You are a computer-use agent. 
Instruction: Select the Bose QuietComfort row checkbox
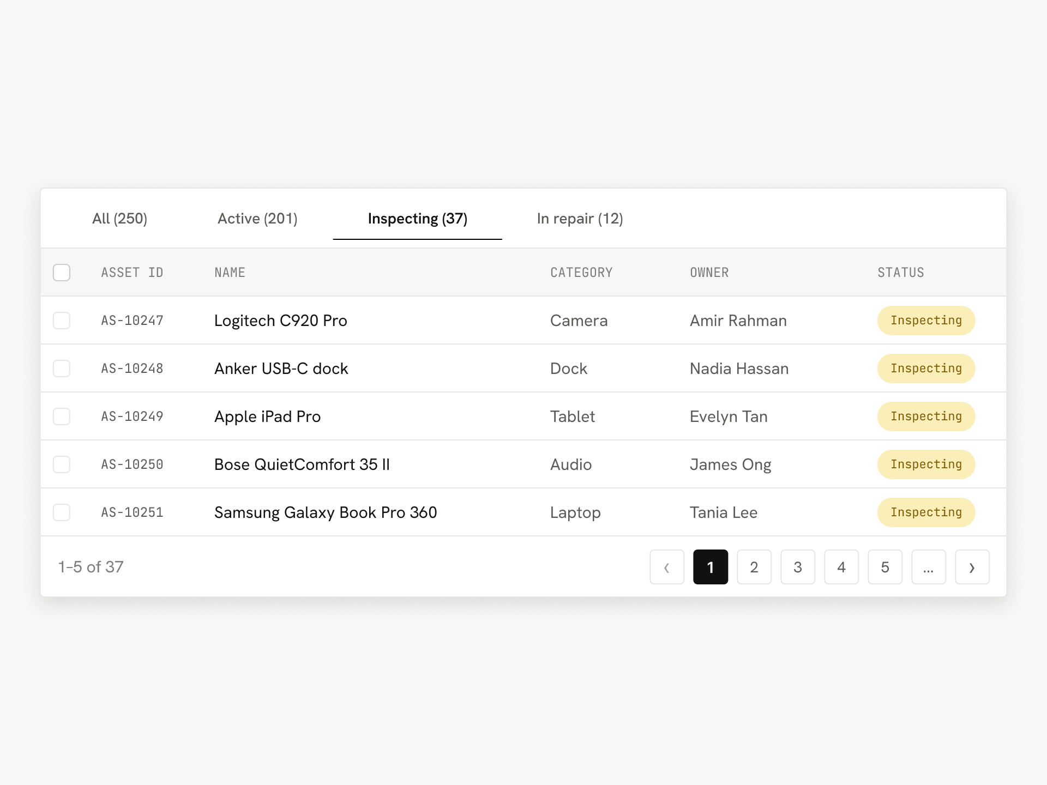point(62,464)
